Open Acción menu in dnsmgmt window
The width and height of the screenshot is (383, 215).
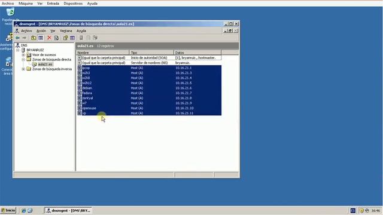(x=41, y=31)
